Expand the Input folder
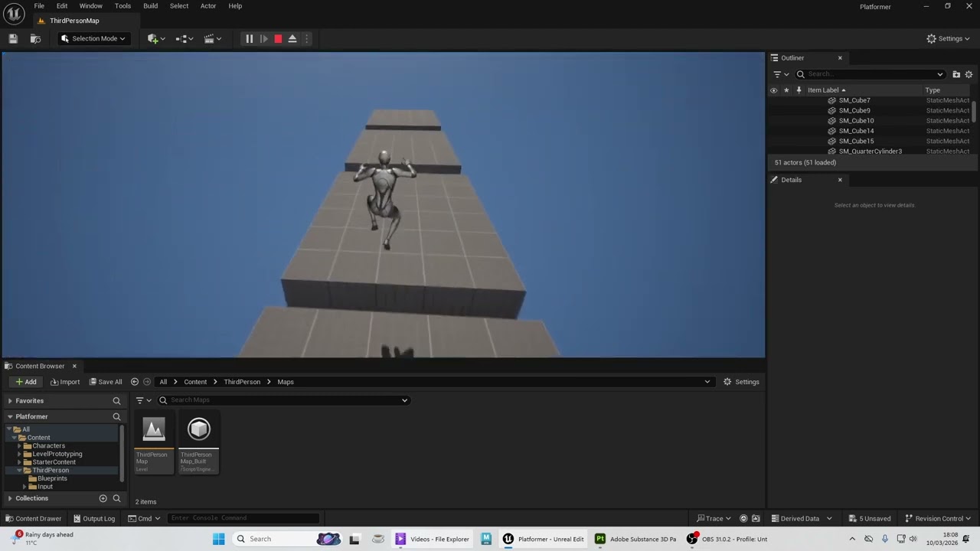 [x=24, y=487]
